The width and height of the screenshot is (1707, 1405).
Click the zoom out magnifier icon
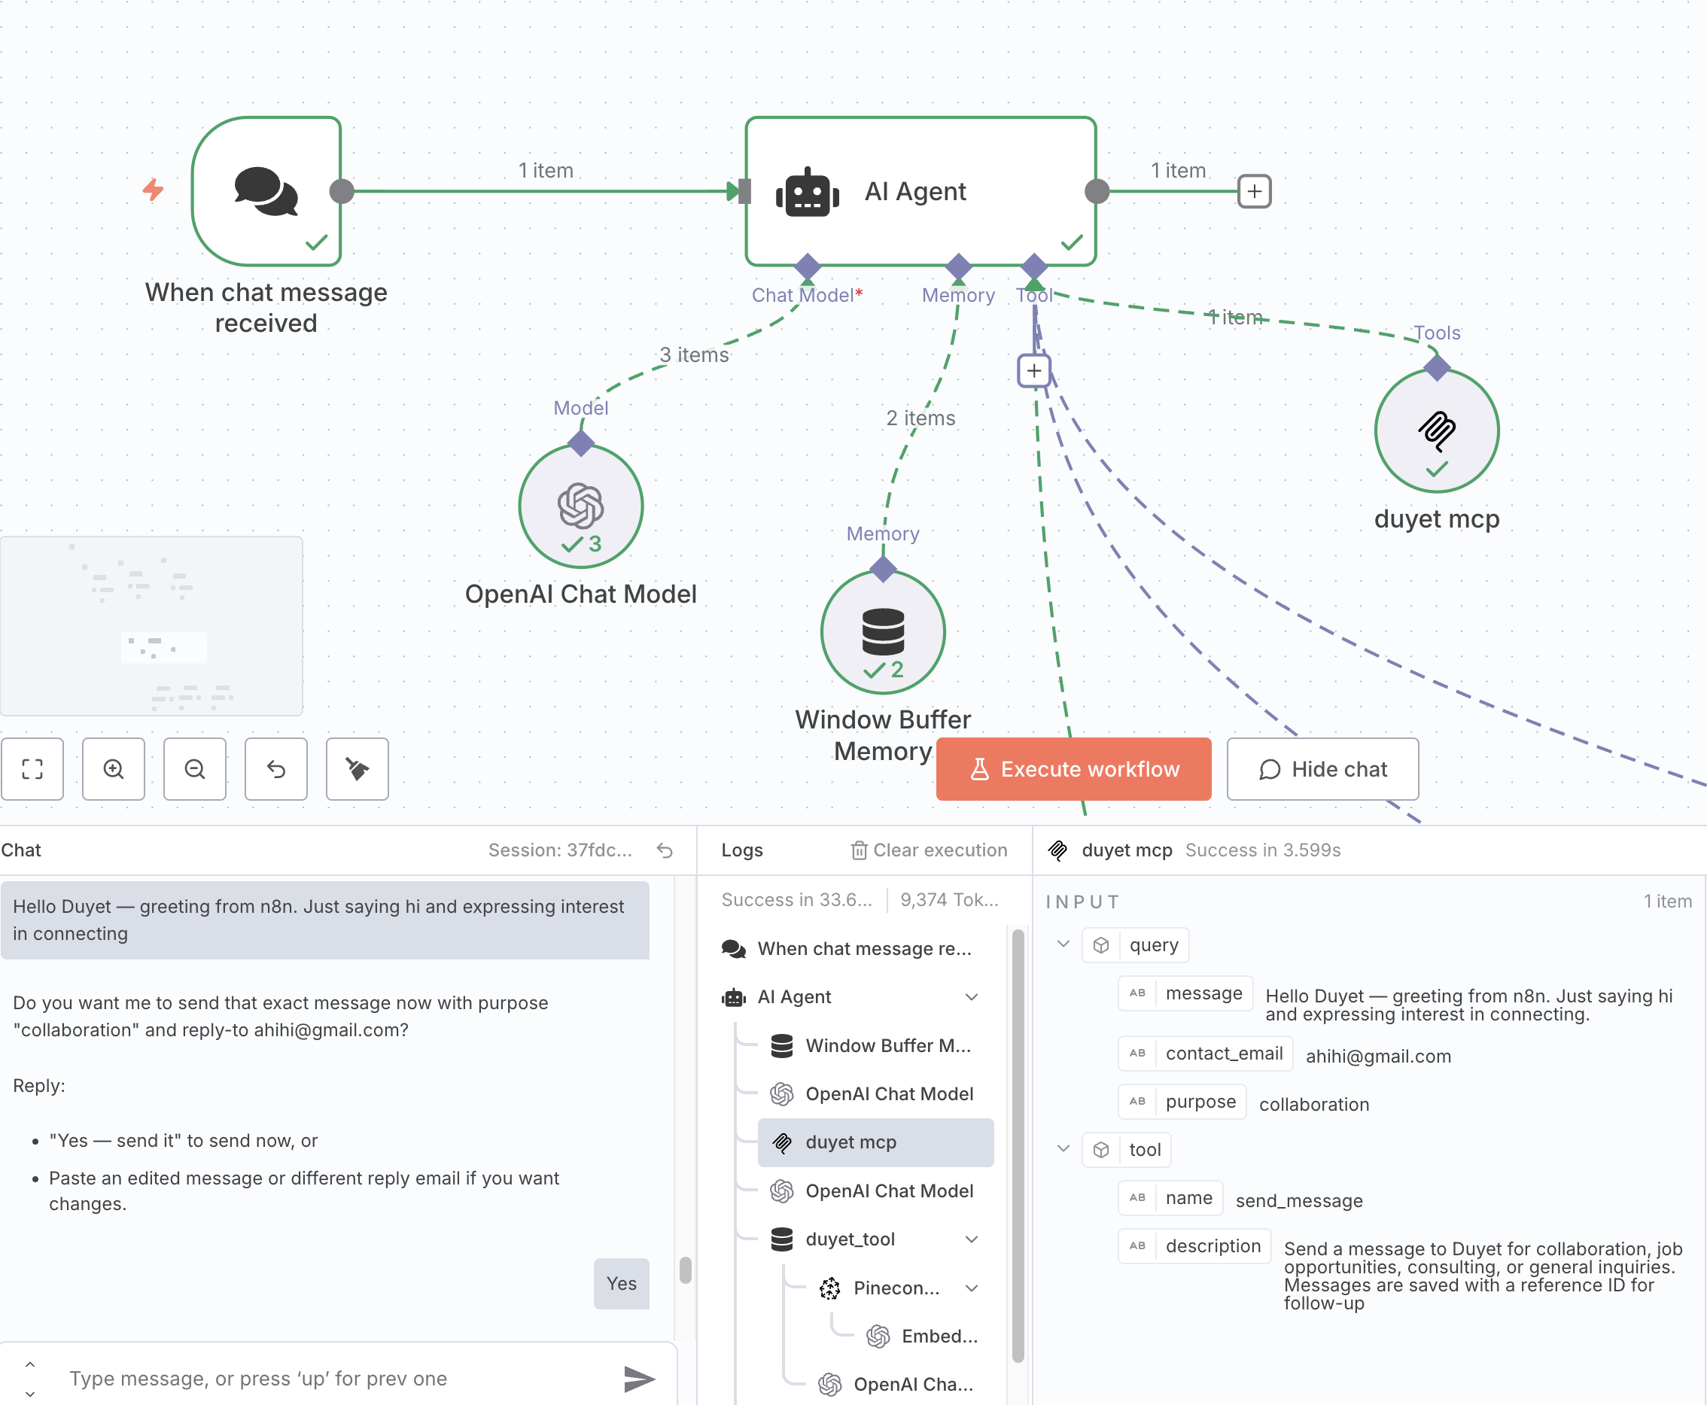[195, 769]
